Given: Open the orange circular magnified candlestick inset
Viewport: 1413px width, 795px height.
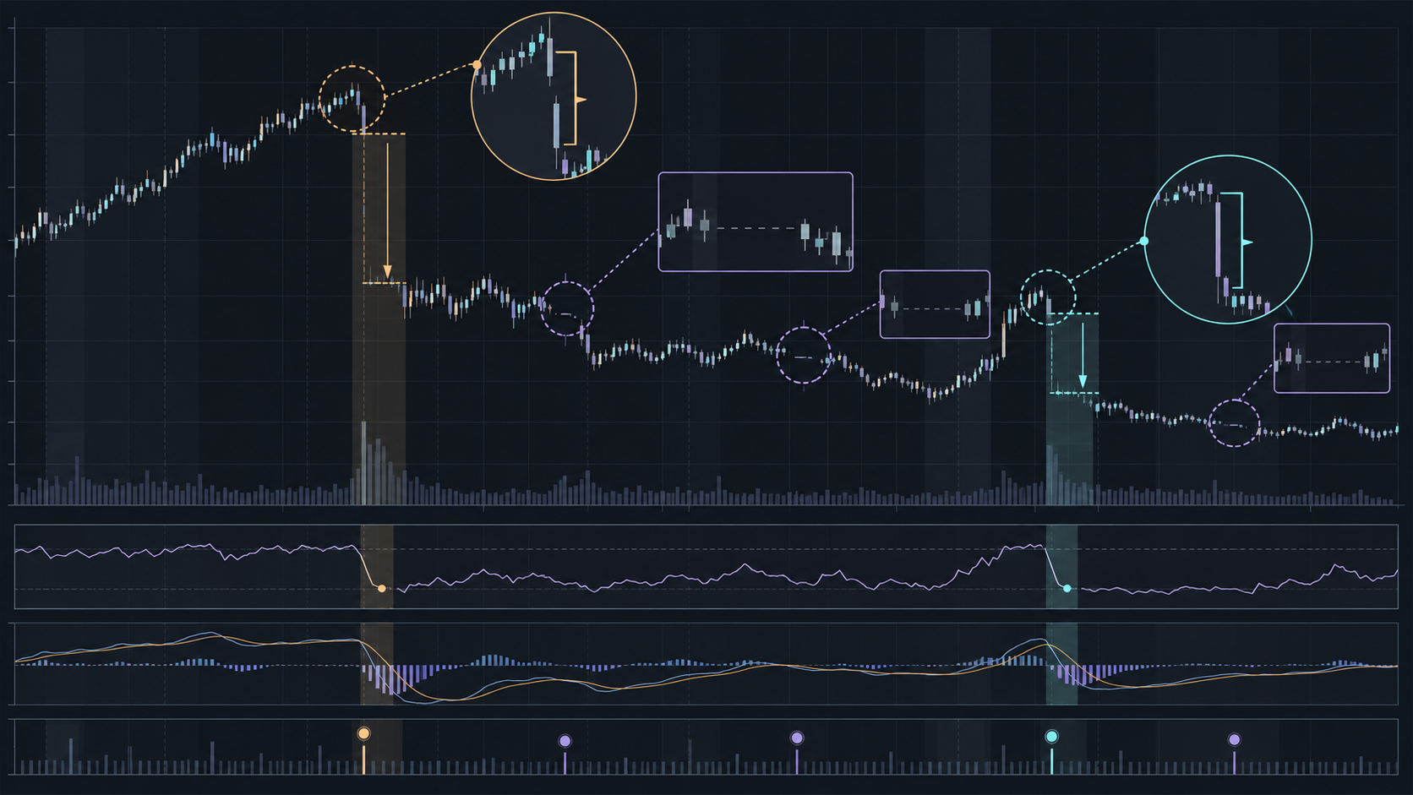Looking at the screenshot, I should tap(554, 96).
